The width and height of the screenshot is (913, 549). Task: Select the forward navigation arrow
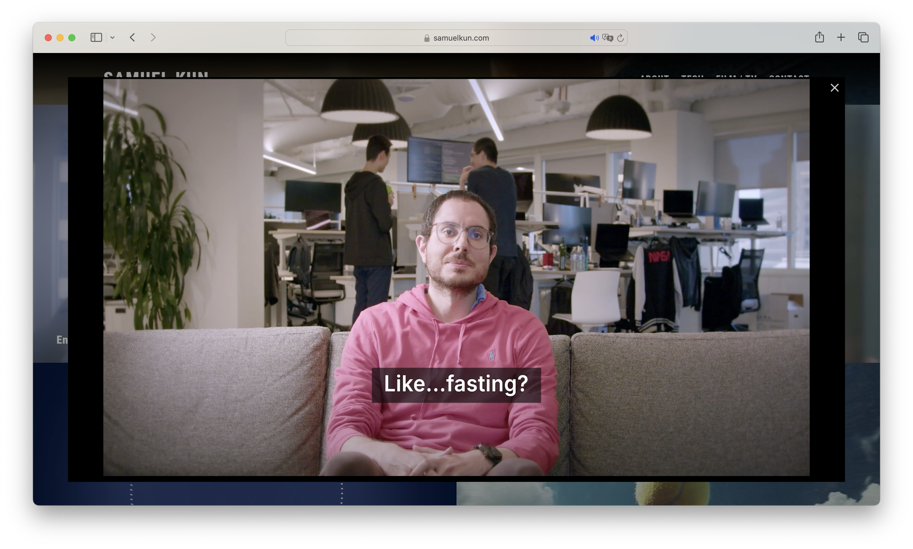click(154, 37)
